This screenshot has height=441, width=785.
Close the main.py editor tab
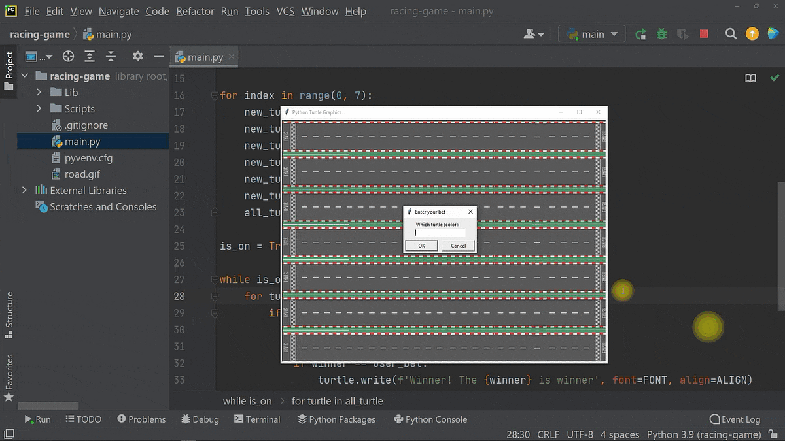[x=231, y=57]
